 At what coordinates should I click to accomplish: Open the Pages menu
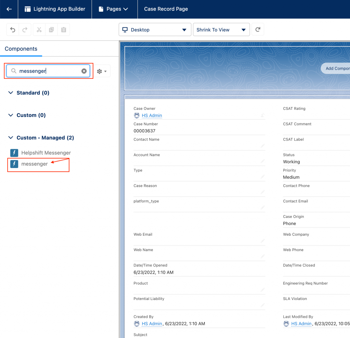[x=114, y=9]
